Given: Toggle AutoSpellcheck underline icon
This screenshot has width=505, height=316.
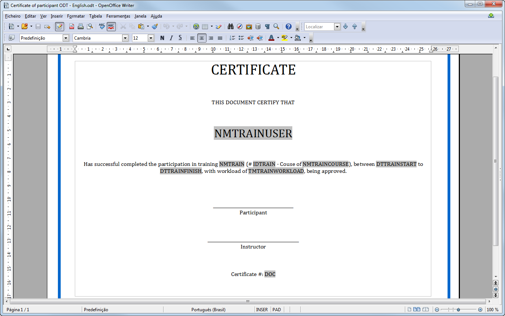Looking at the screenshot, I should pyautogui.click(x=111, y=26).
